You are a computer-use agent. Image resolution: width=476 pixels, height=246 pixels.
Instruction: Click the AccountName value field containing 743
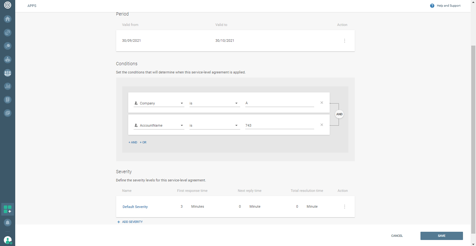tap(279, 125)
